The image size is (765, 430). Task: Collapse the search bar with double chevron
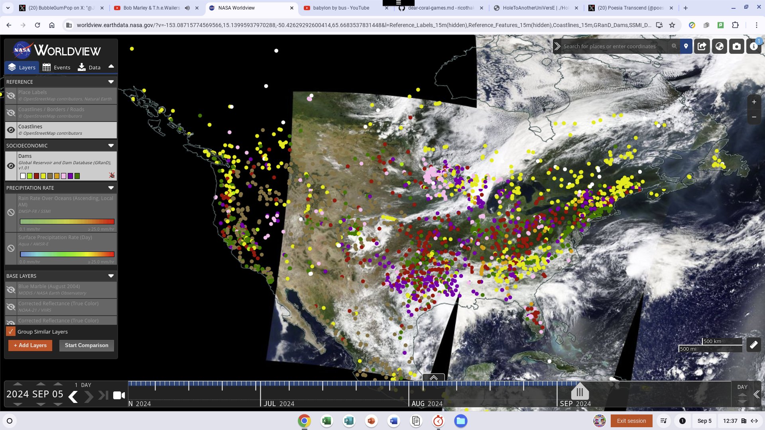point(557,46)
